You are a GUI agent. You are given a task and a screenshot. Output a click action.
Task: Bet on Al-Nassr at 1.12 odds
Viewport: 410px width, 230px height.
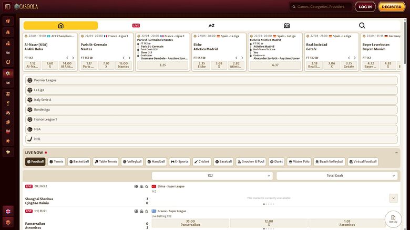(33, 65)
